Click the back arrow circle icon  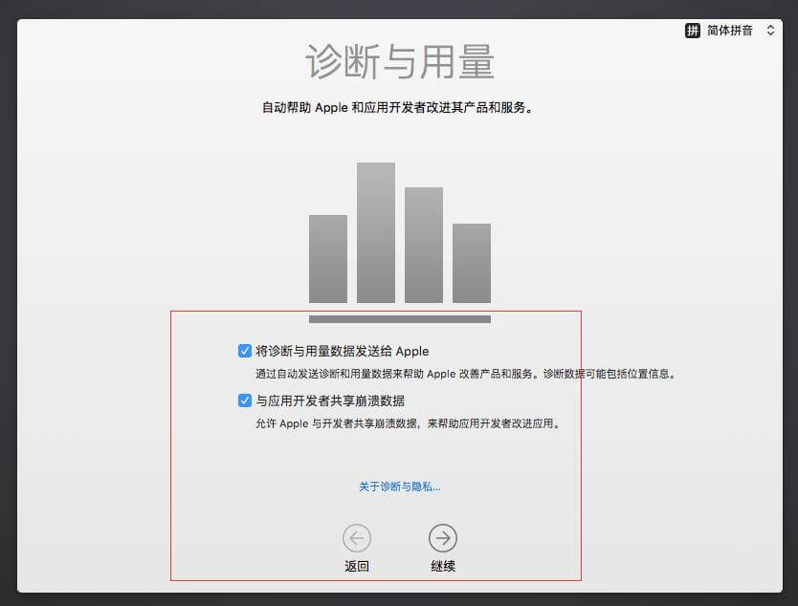357,538
